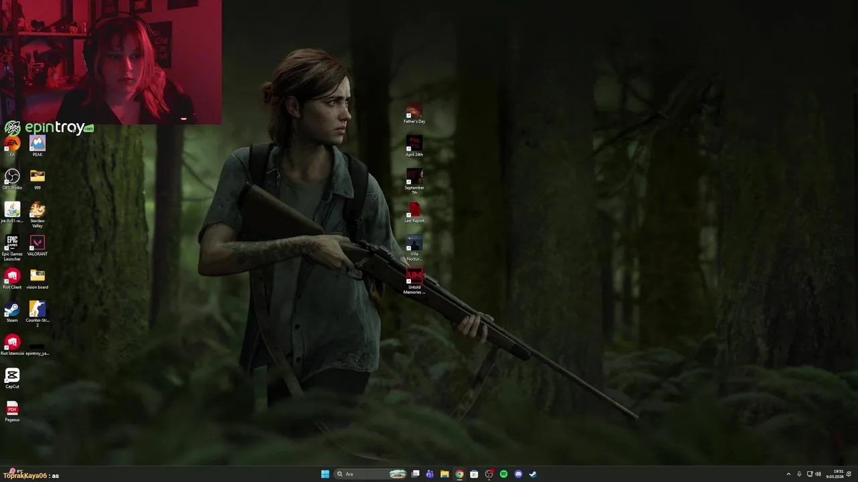Open the September 7th shortcut
Image resolution: width=858 pixels, height=482 pixels.
[414, 181]
